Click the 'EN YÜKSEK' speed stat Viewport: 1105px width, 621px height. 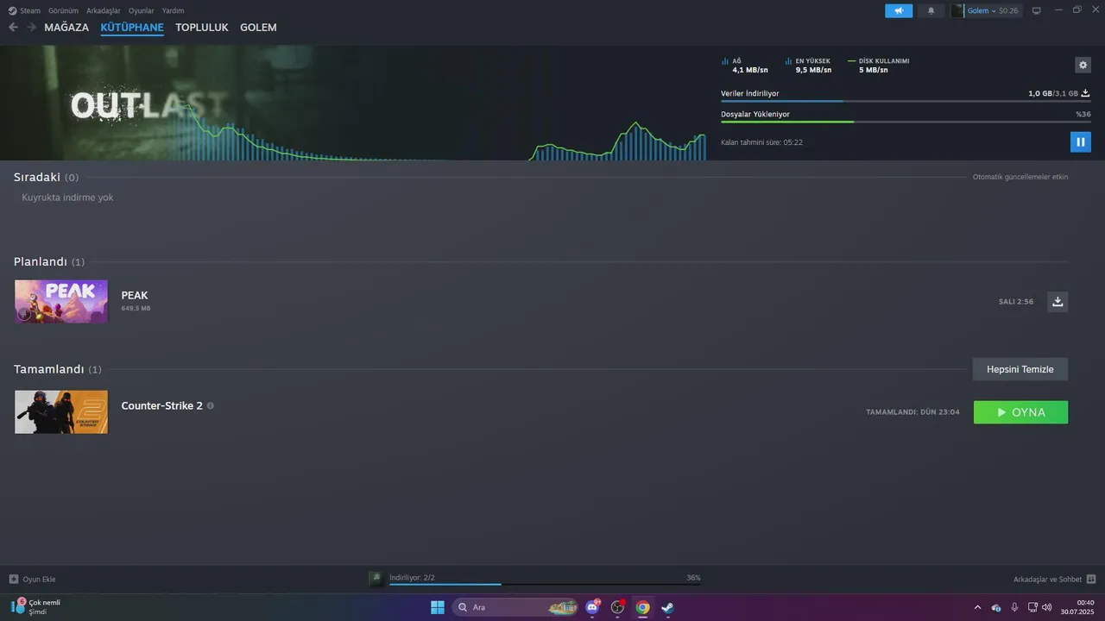click(x=813, y=66)
